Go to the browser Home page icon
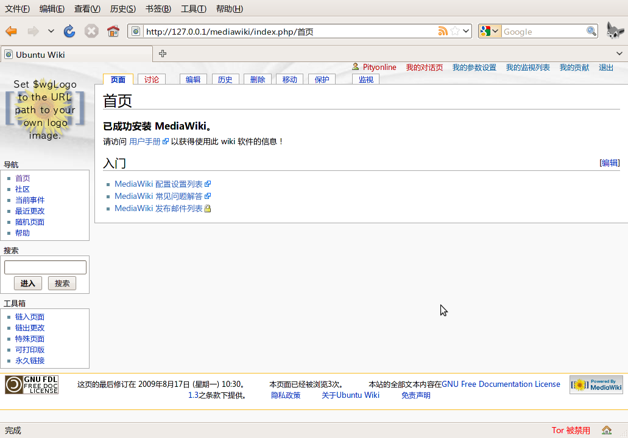Screen dimensions: 628x438 [113, 31]
